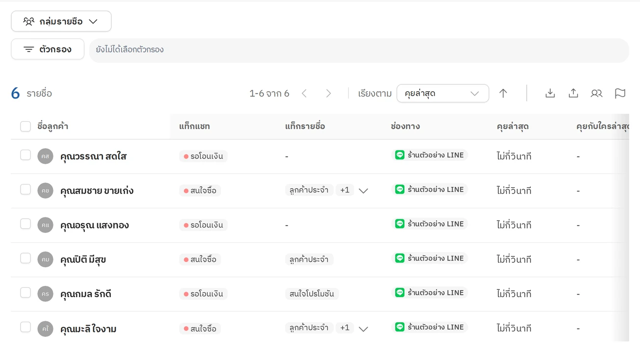Open the กลุ่มรายชื่อ dropdown
Viewport: 640px width, 356px height.
click(61, 21)
